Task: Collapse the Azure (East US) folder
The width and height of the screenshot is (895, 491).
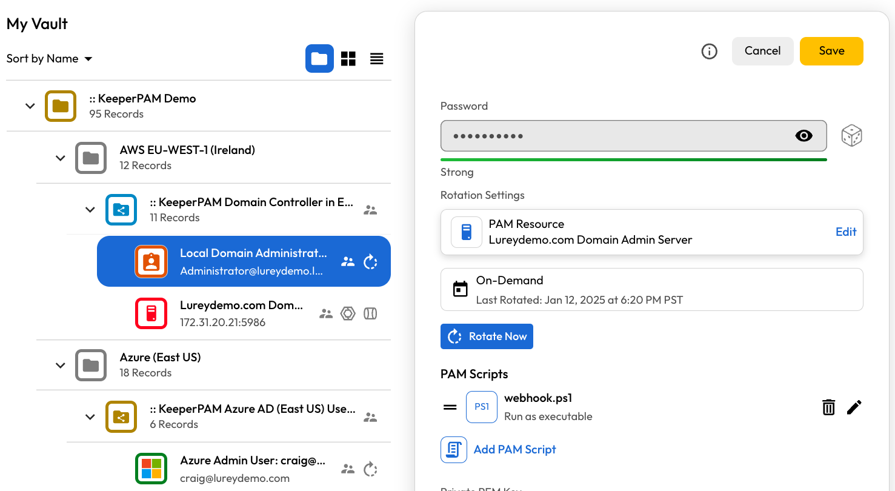Action: [x=60, y=366]
